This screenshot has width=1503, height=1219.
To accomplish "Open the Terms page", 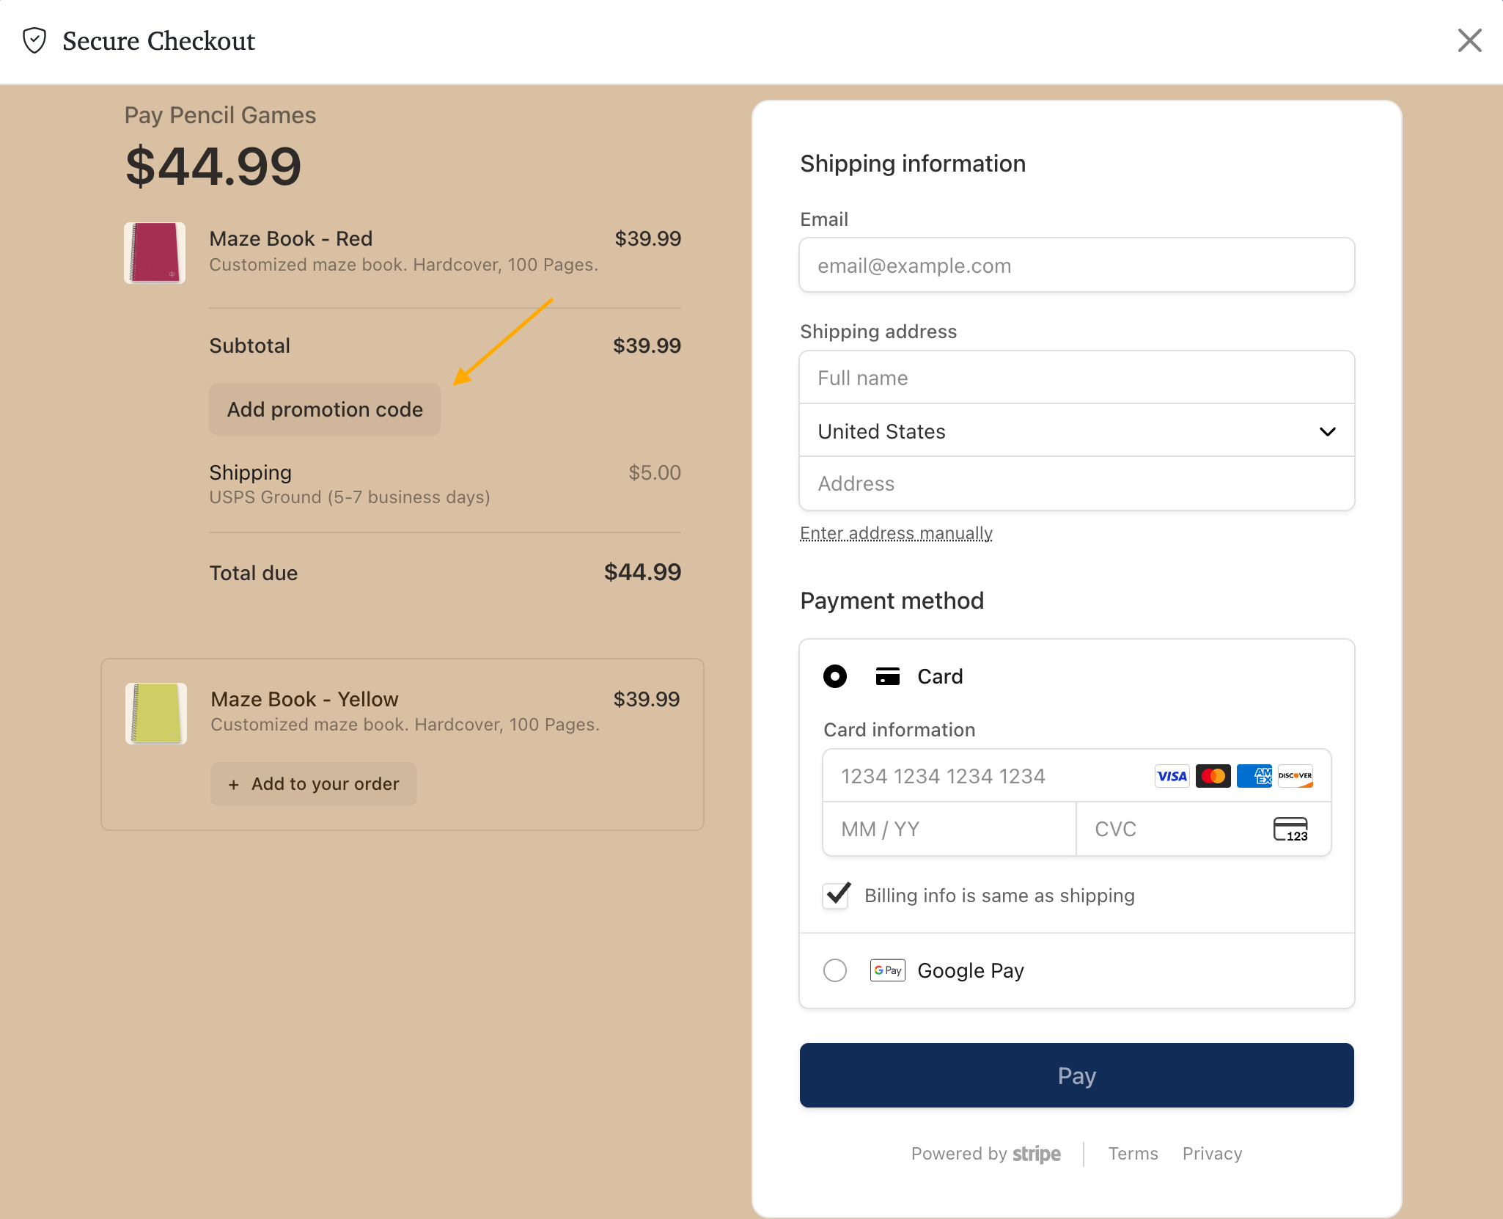I will (1132, 1154).
